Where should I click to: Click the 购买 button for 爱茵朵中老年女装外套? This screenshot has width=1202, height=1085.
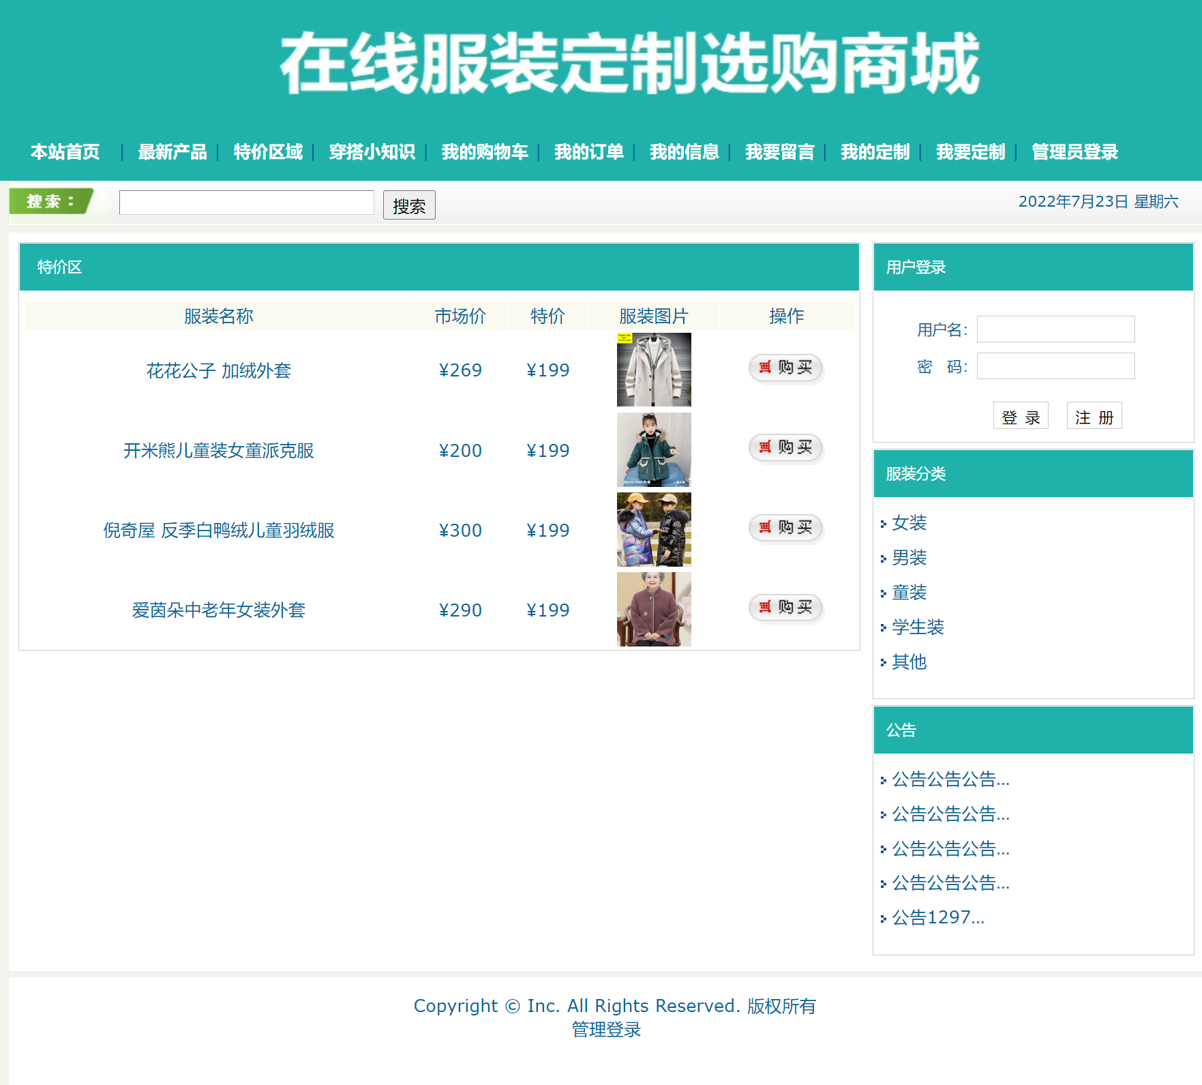coord(785,608)
